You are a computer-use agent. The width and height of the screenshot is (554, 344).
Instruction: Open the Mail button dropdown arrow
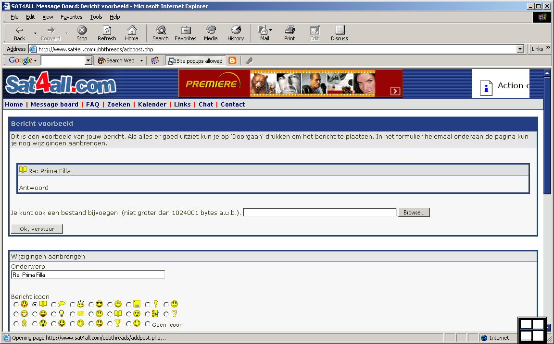(x=271, y=30)
